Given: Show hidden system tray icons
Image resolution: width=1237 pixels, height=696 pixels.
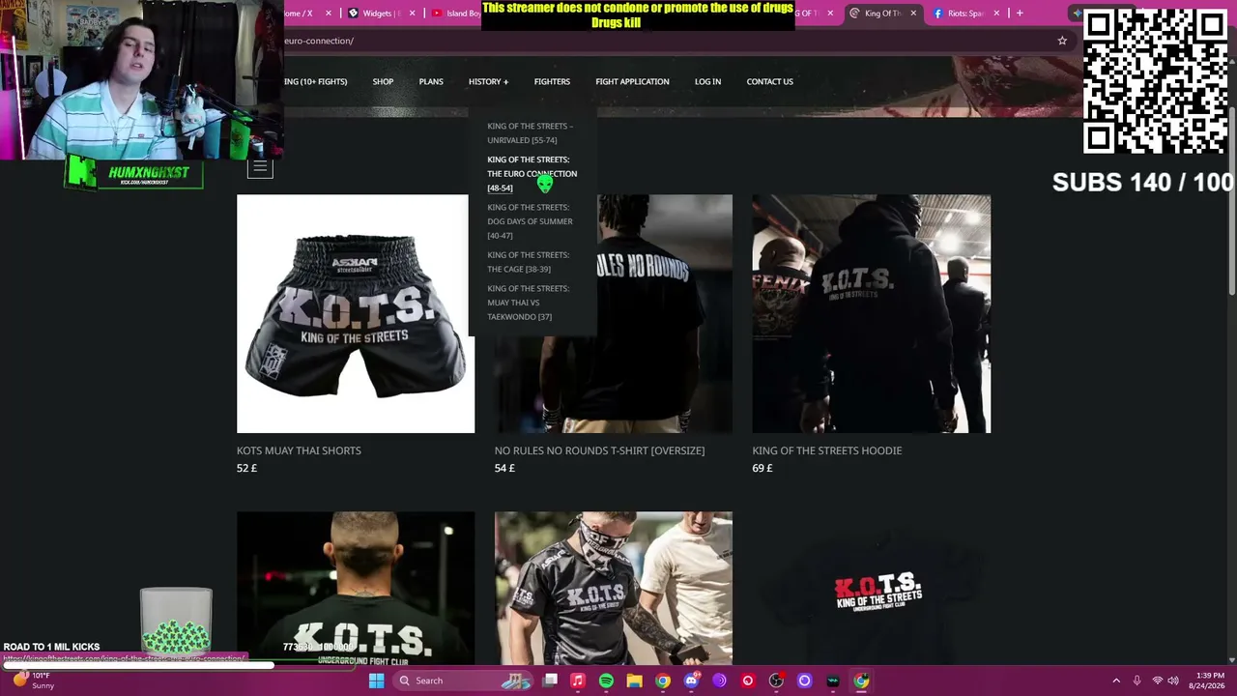Looking at the screenshot, I should (x=1116, y=681).
